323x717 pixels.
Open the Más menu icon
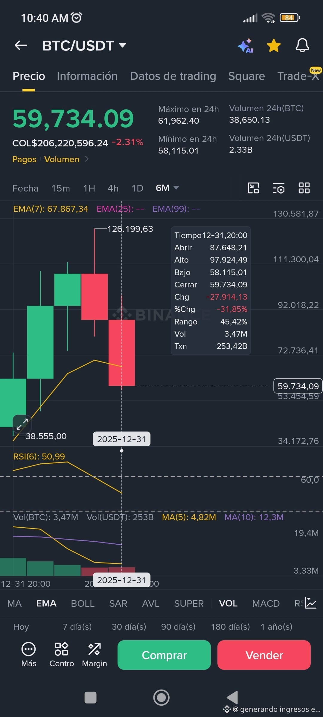(x=29, y=654)
